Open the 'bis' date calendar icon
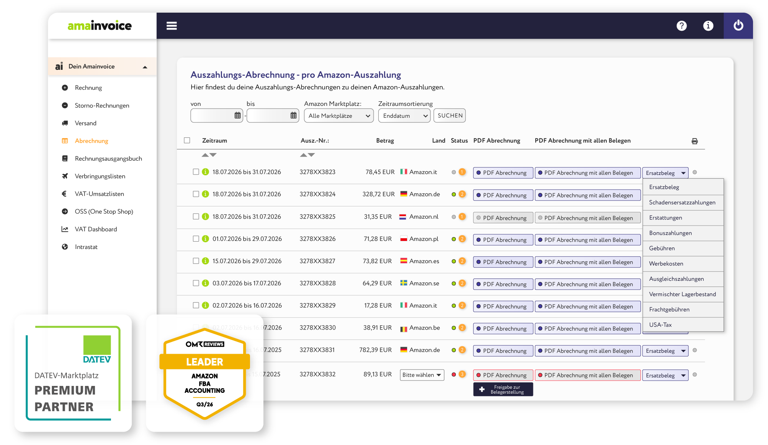 (x=294, y=115)
